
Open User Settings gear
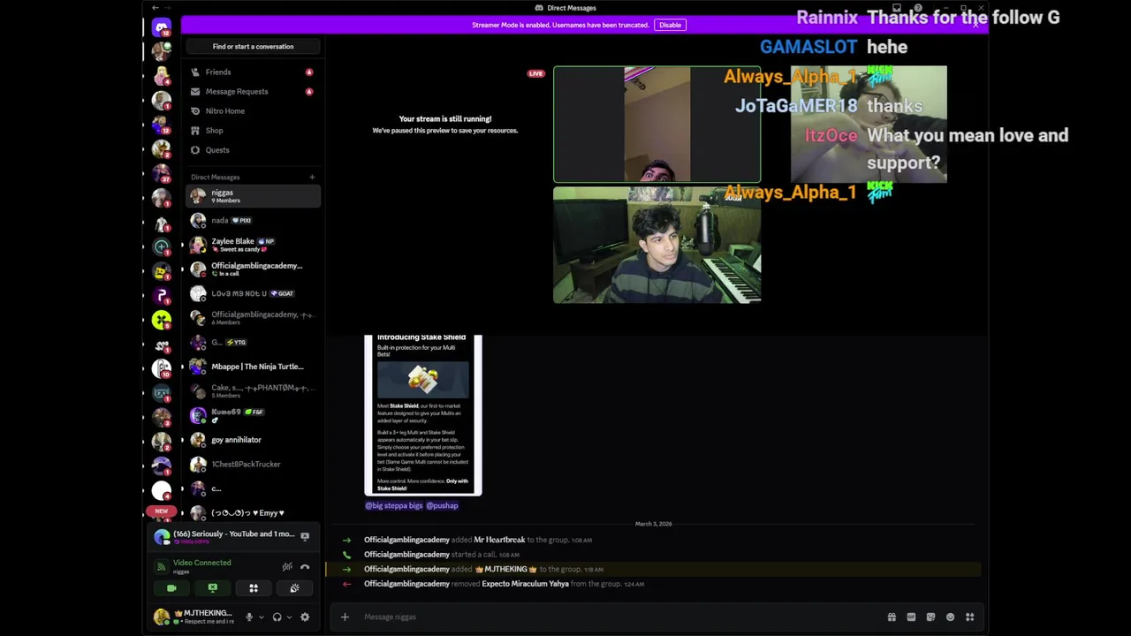305,617
